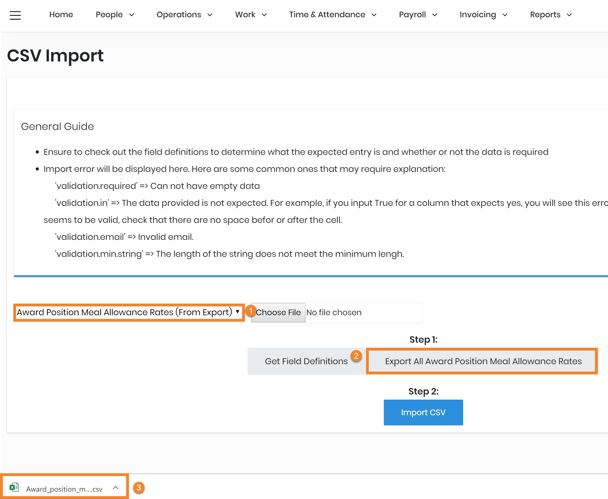Go to the Home page
The width and height of the screenshot is (608, 499).
click(61, 15)
